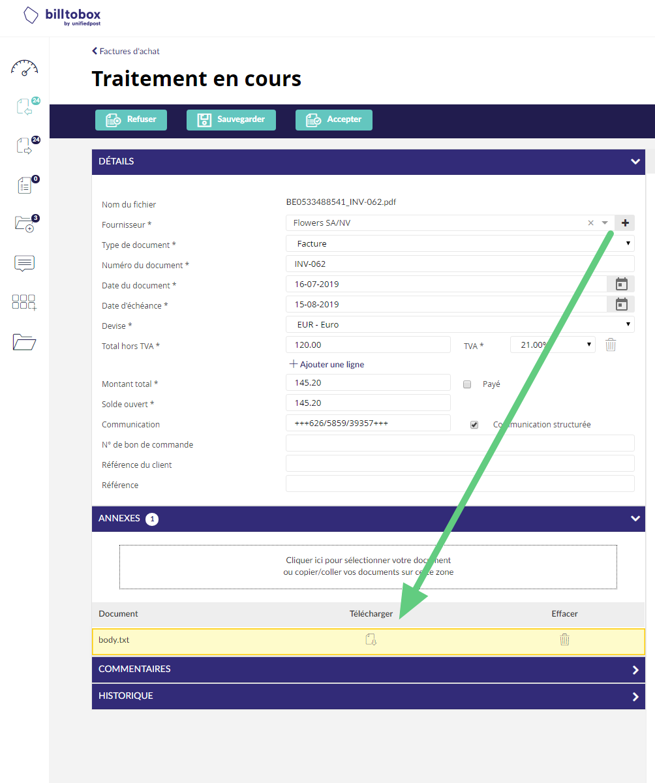Edit the Communication field
Viewport: 655px width, 783px height.
[368, 423]
